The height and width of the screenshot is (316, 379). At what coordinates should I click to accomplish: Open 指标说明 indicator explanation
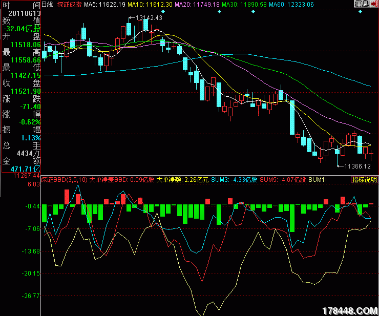pos(364,180)
